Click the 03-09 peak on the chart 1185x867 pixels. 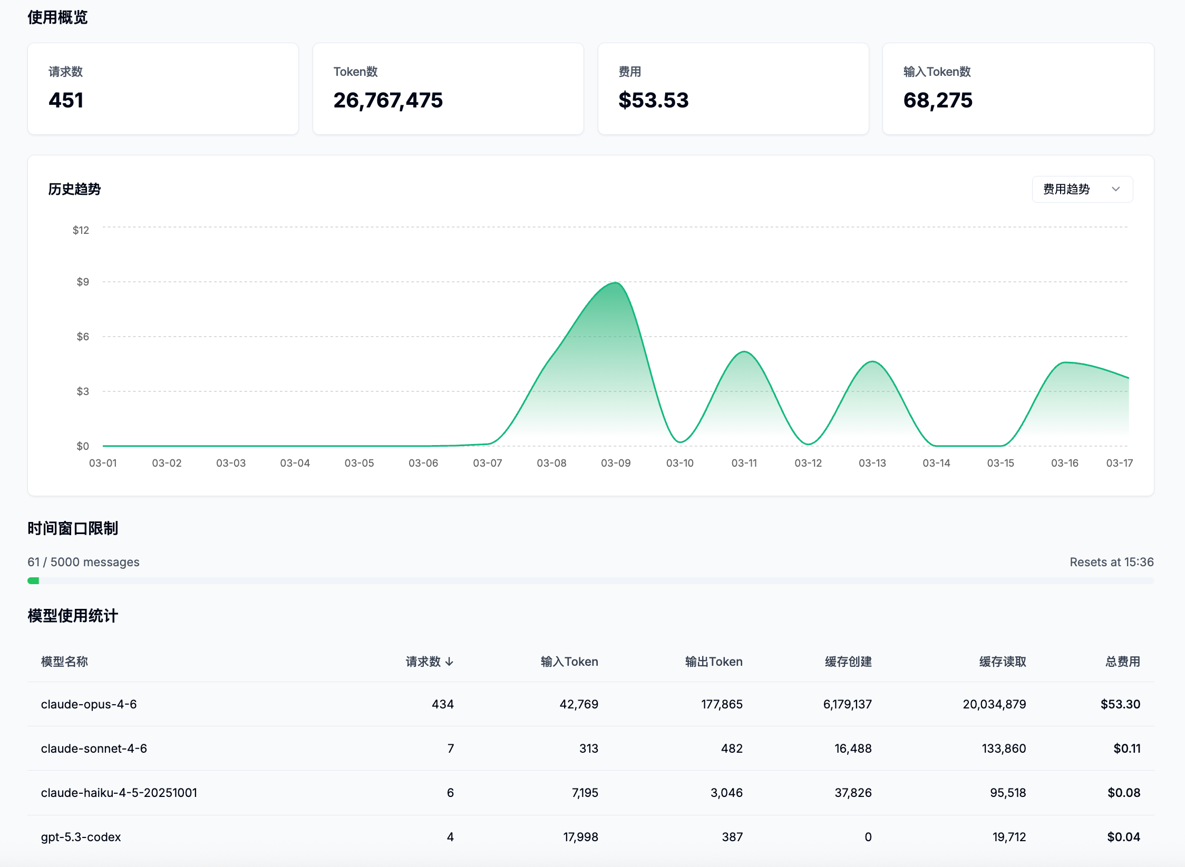[616, 283]
